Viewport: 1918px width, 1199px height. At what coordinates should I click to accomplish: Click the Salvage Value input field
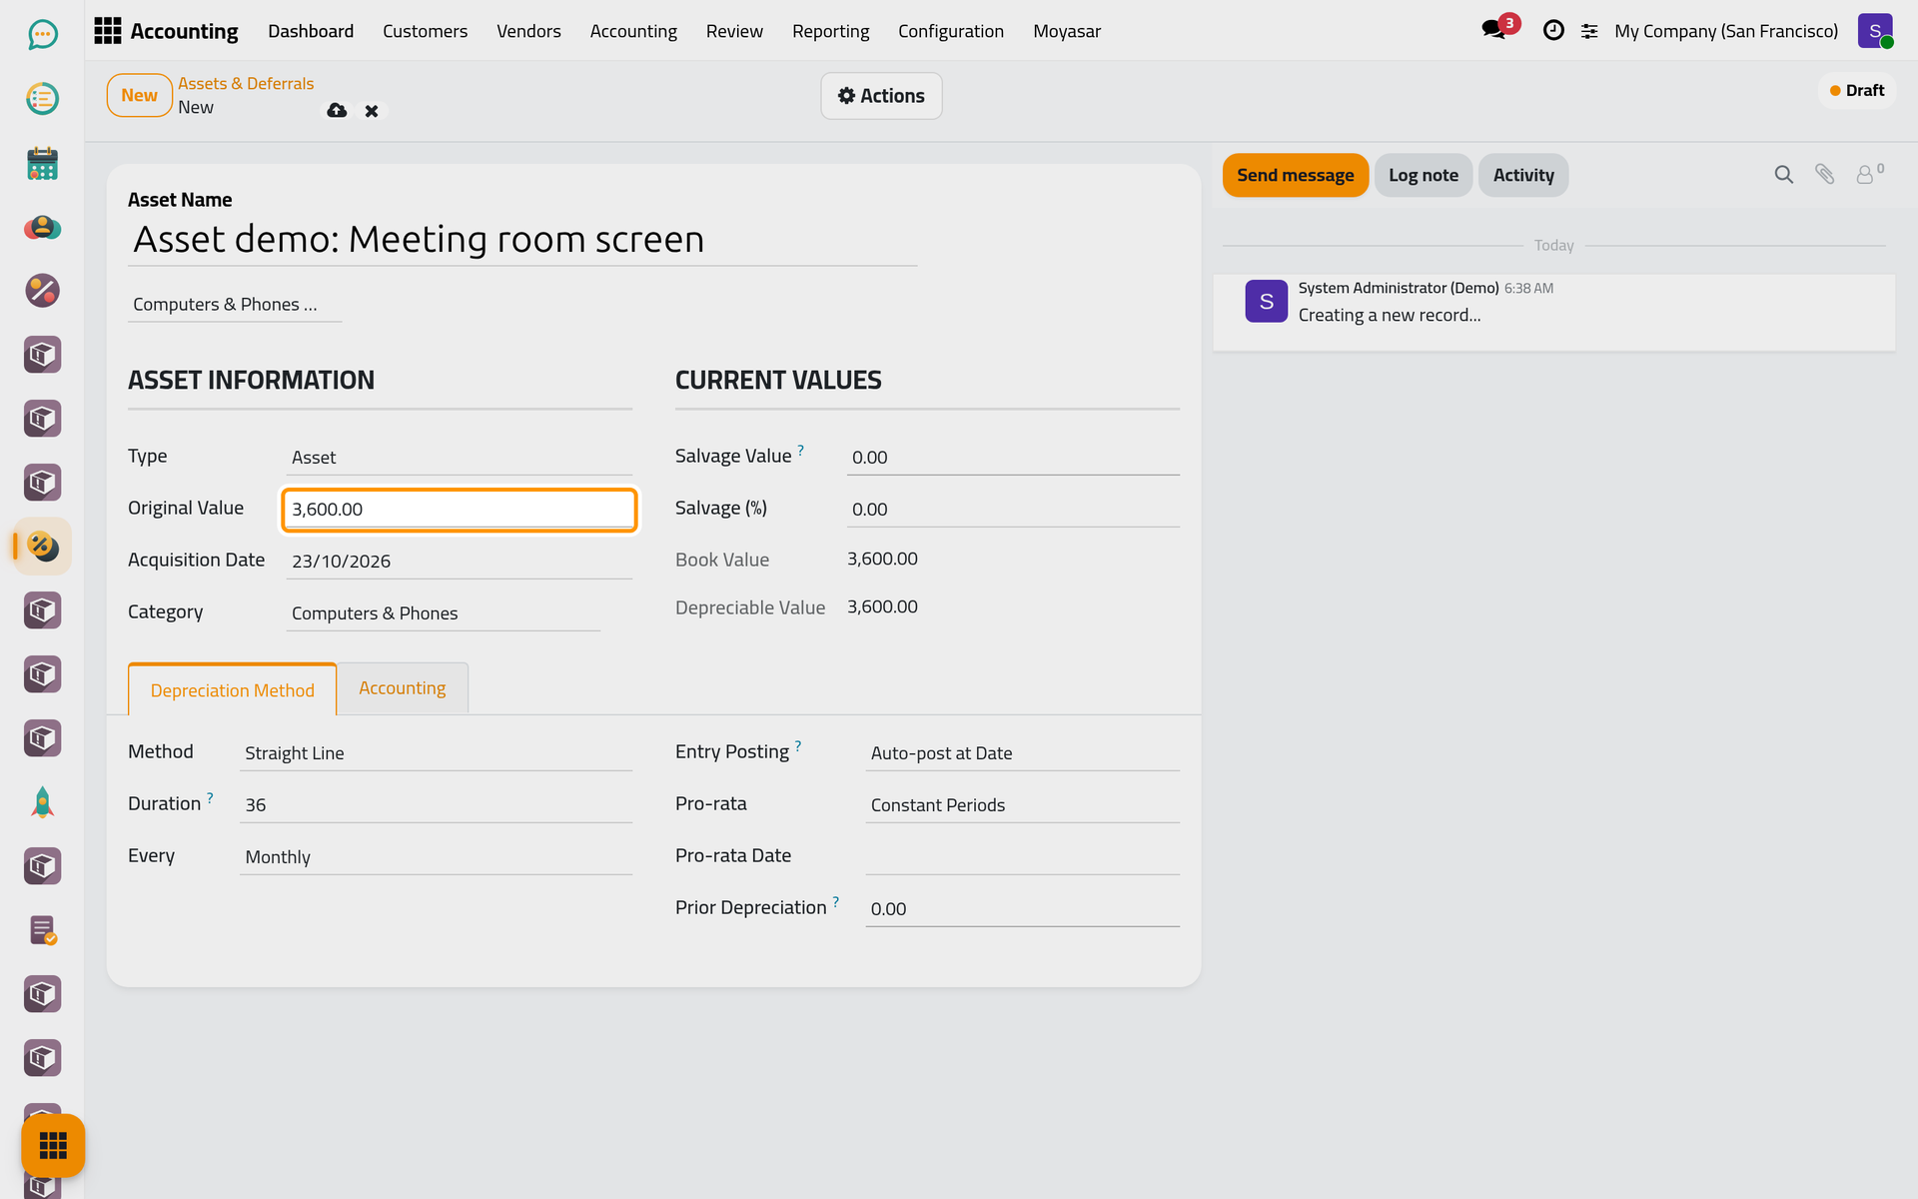1013,458
